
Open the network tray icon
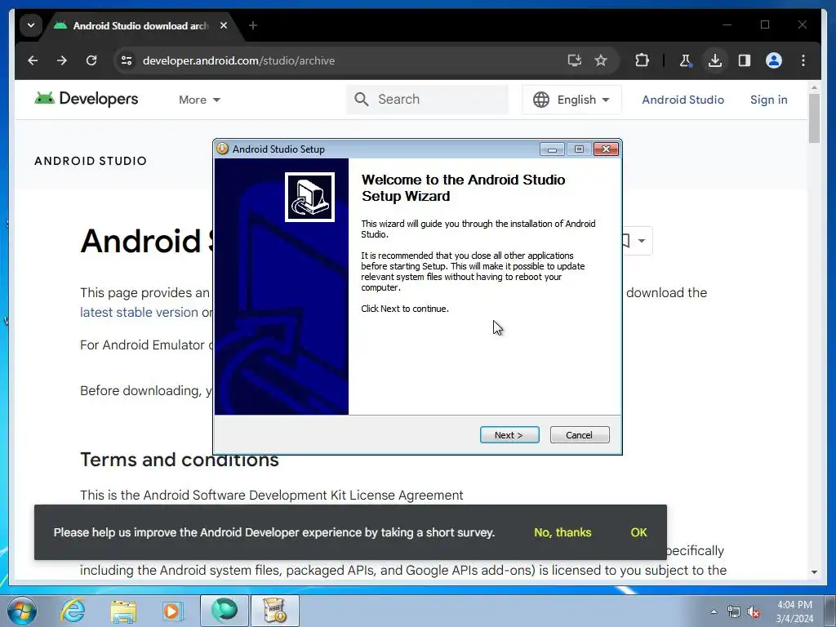(734, 612)
